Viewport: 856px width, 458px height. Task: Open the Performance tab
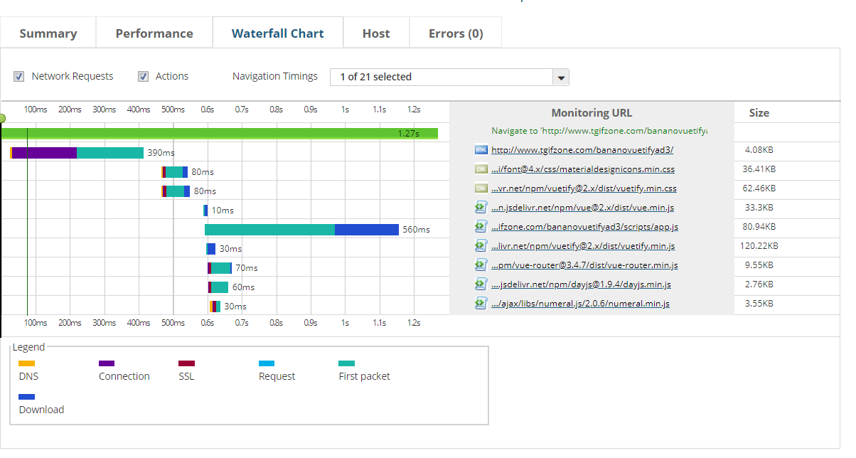[x=154, y=33]
